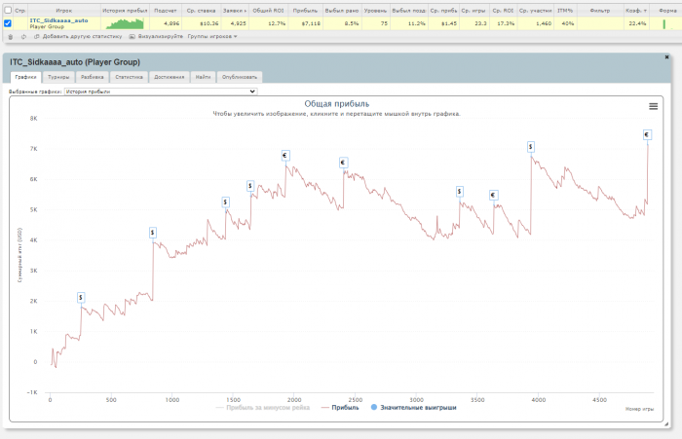Click the Форма column header
Image resolution: width=682 pixels, height=439 pixels.
pos(667,11)
